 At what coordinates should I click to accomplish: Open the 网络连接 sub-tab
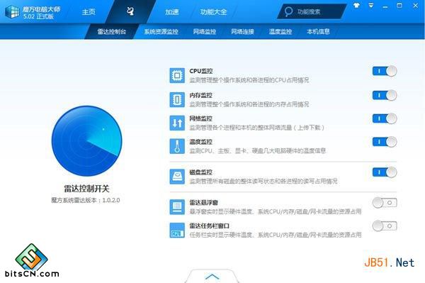click(x=242, y=31)
